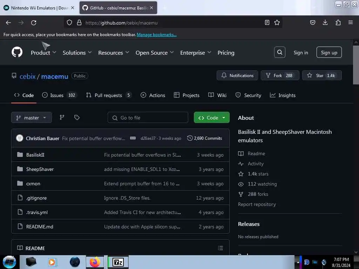This screenshot has width=359, height=269.
Task: Bookmark this page with the star icon
Action: coord(277,23)
